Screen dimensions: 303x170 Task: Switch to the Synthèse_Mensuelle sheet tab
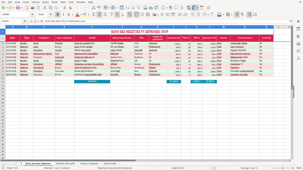65,163
